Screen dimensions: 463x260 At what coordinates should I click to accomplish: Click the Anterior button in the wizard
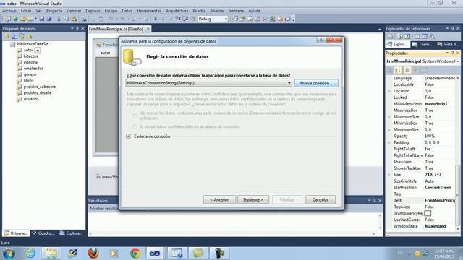[219, 199]
